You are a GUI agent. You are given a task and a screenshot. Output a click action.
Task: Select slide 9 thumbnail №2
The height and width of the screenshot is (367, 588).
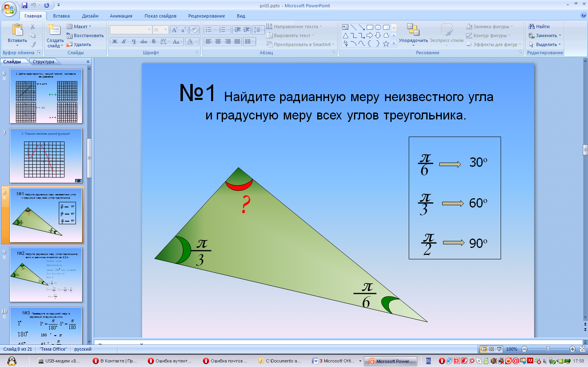pyautogui.click(x=46, y=275)
